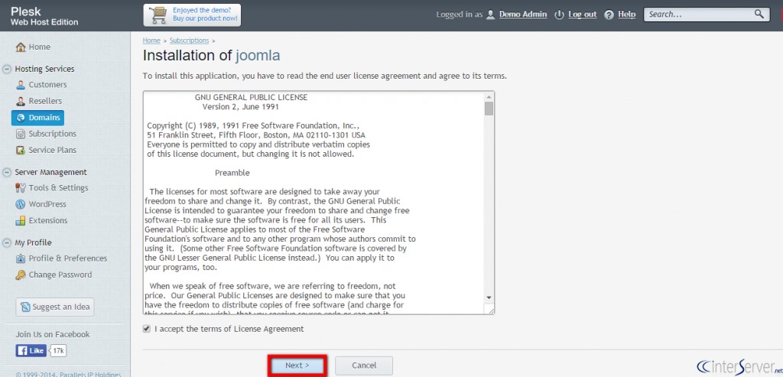Click the Home breadcrumb link

click(151, 41)
